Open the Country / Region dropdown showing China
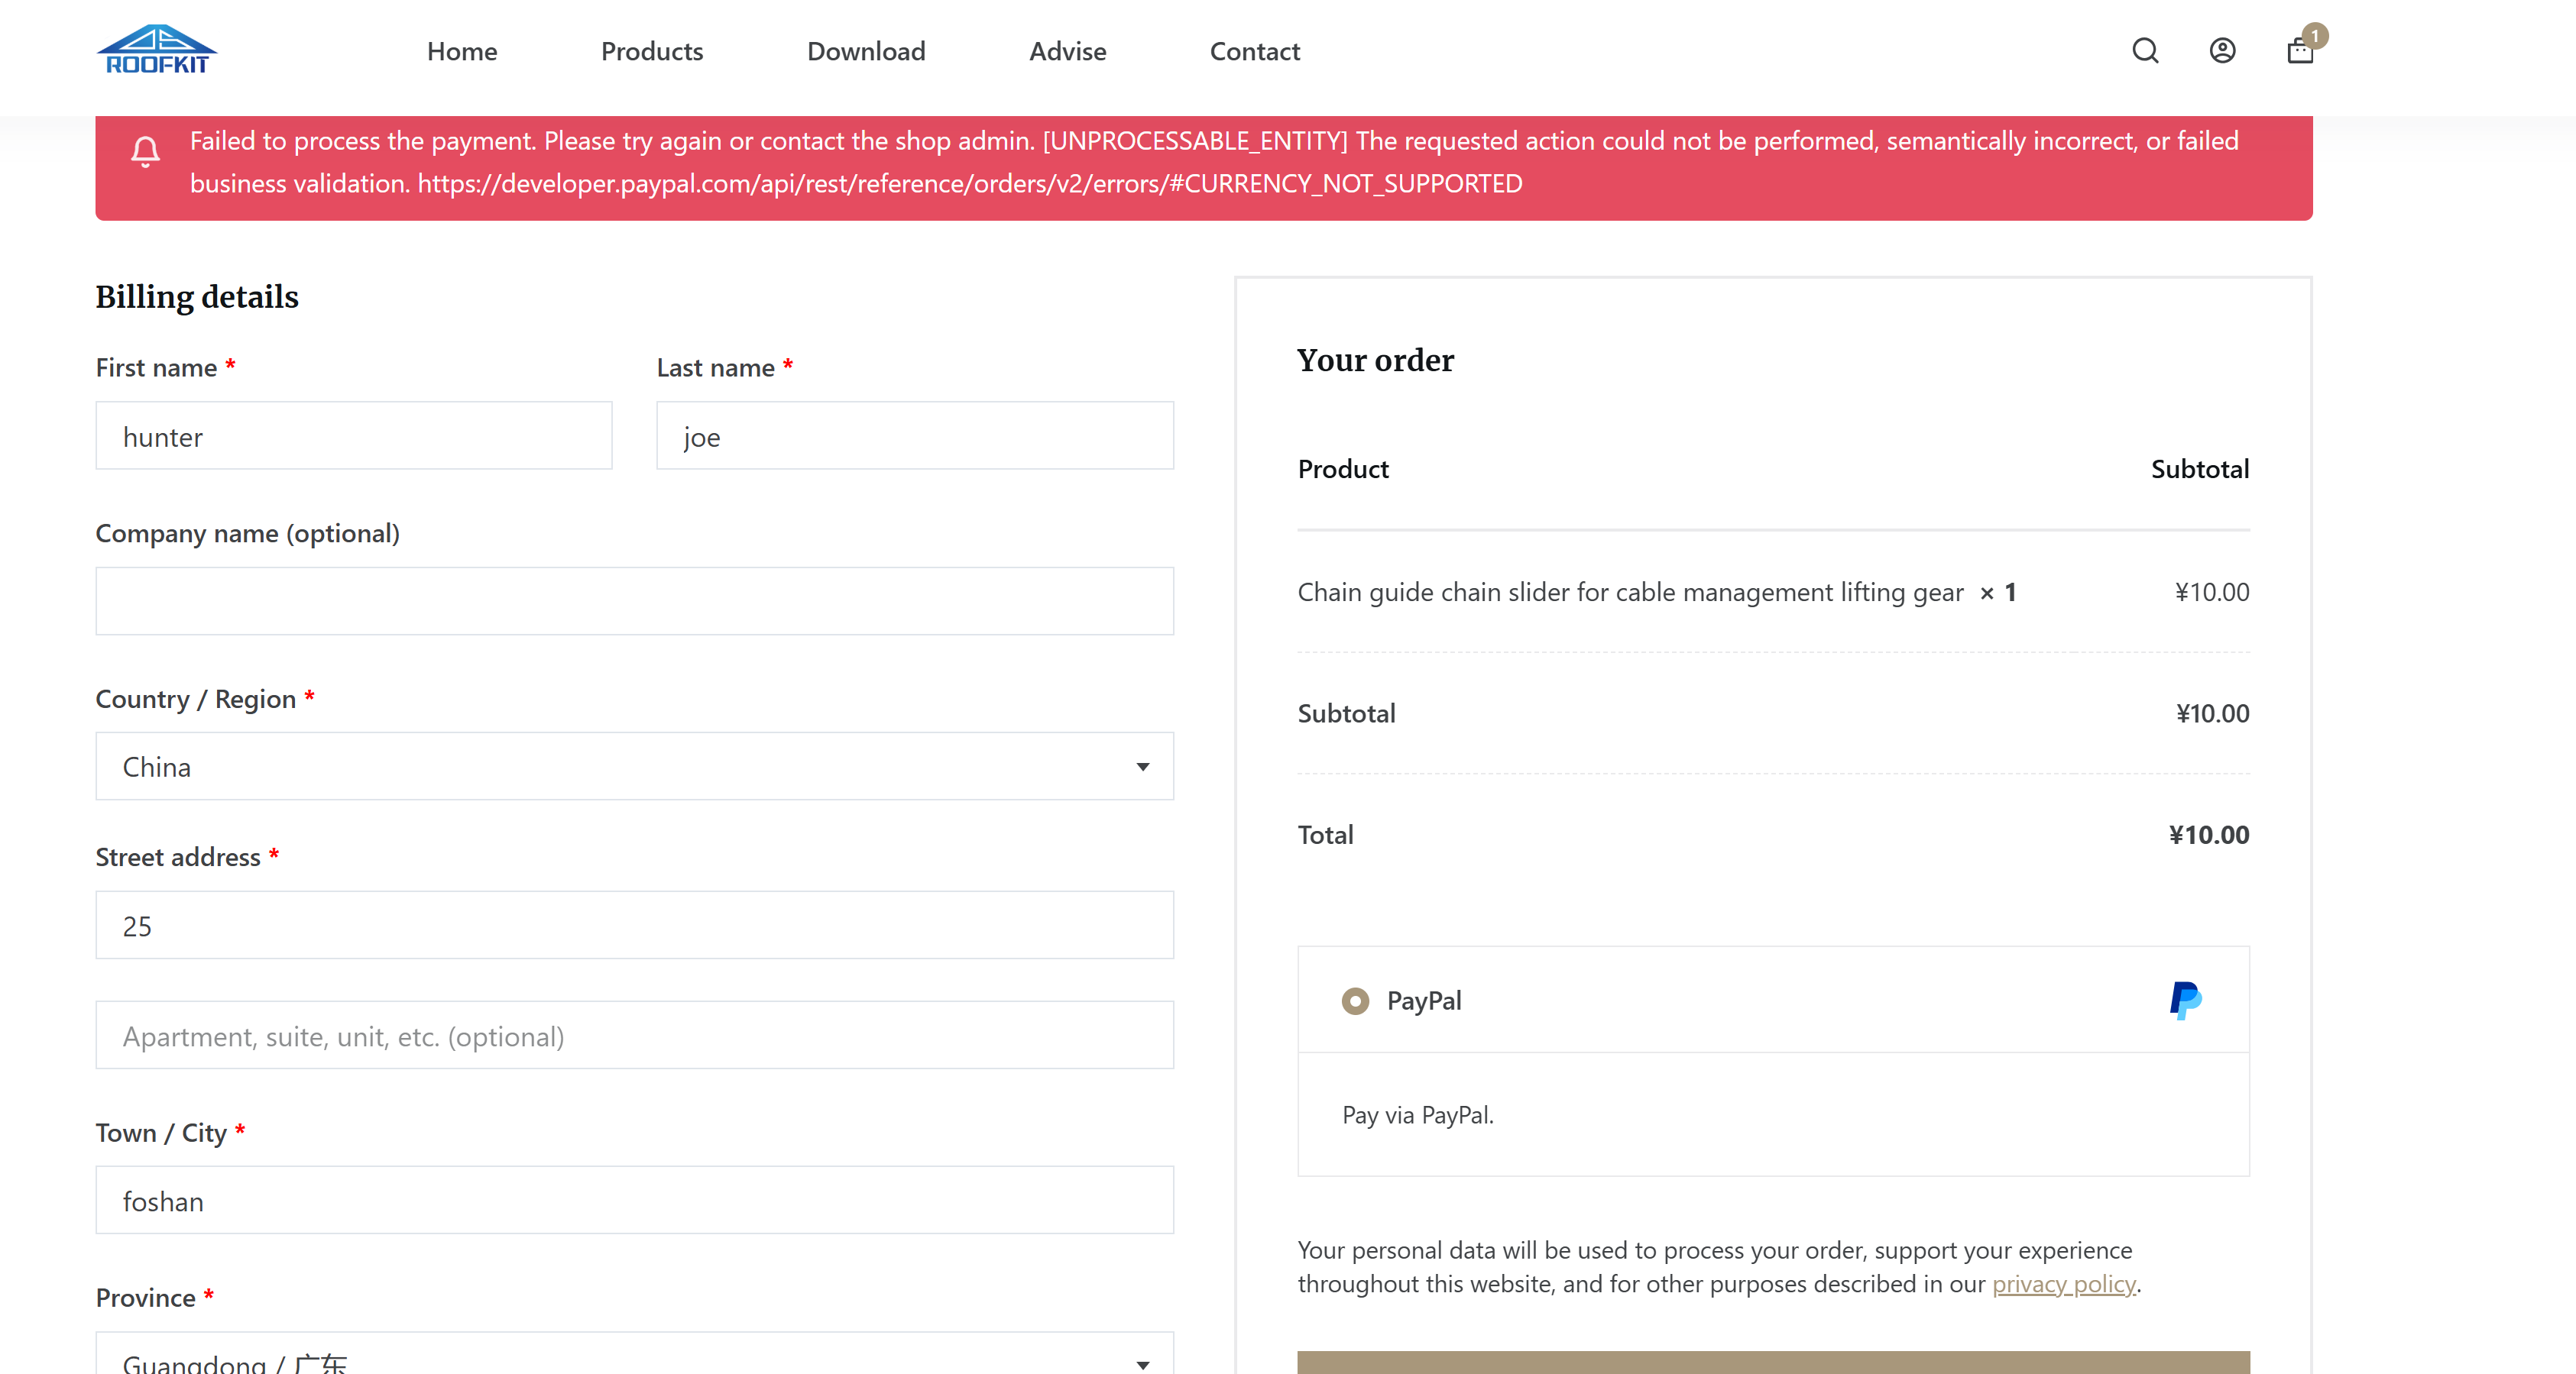The image size is (2576, 1374). coord(634,767)
